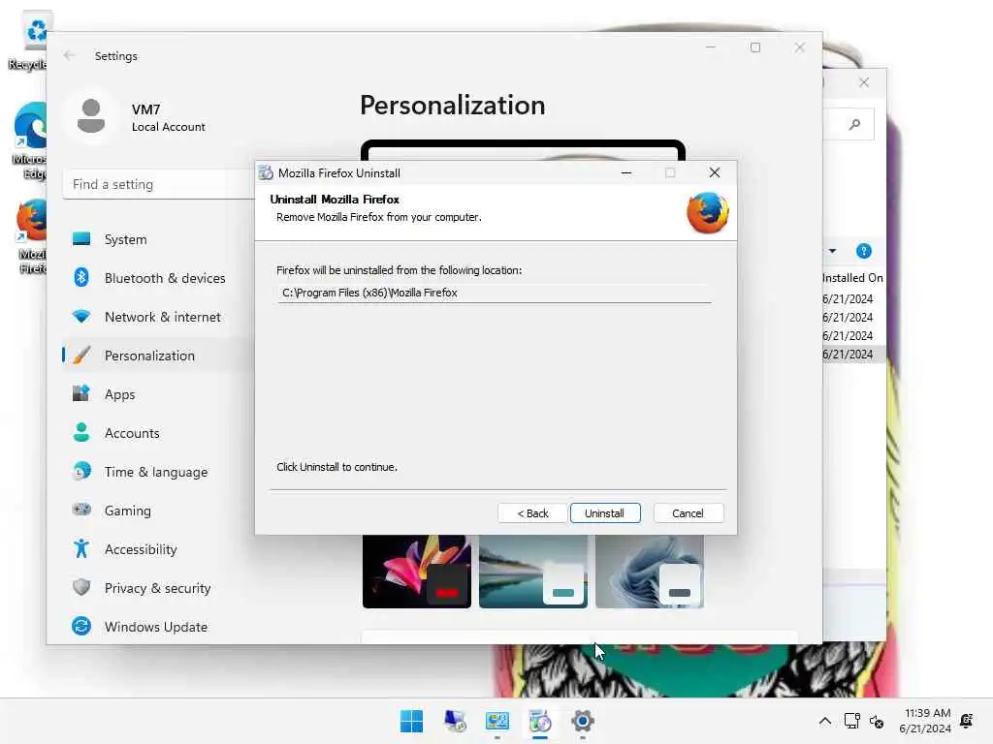Open the Control Panel taskbar icon
The width and height of the screenshot is (993, 744).
[x=497, y=721]
